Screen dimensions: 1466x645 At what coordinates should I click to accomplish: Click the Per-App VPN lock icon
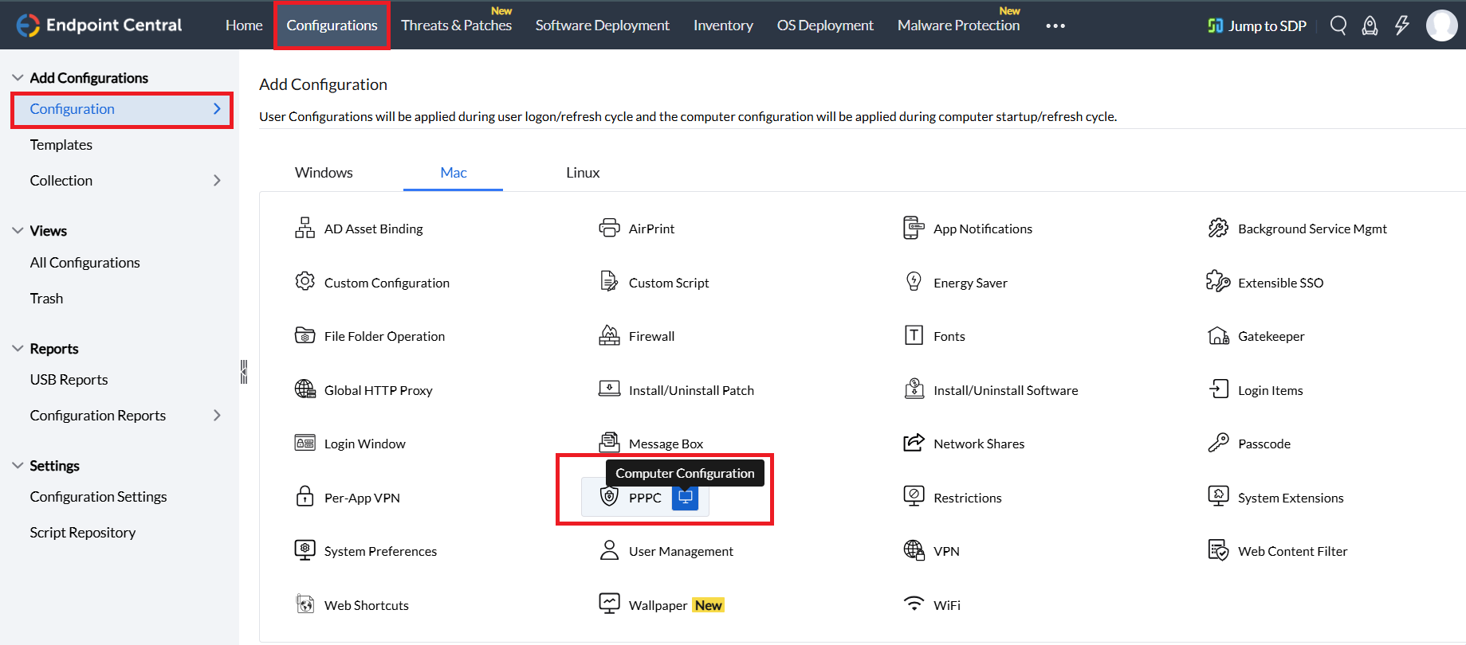pos(305,497)
